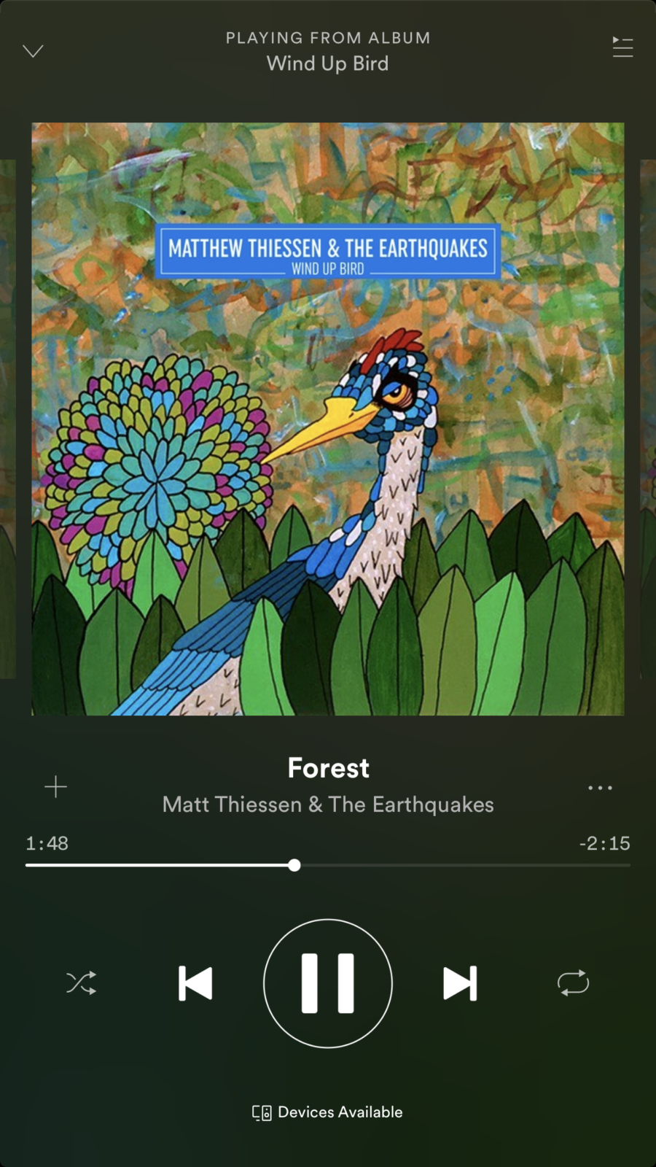Click the playback progress slider knob
This screenshot has height=1167, width=656.
[294, 865]
